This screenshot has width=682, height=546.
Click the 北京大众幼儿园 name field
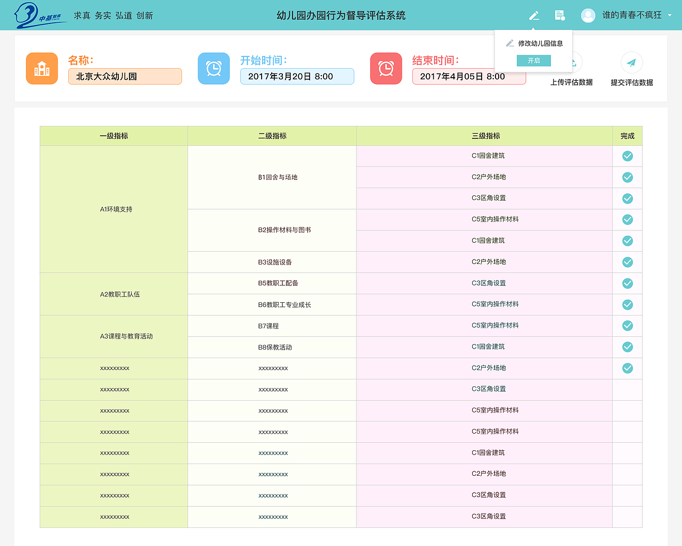click(x=125, y=76)
